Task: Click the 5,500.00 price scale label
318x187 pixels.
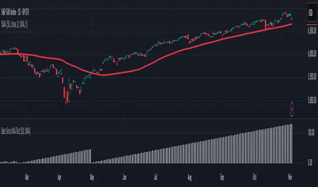Action: [311, 78]
